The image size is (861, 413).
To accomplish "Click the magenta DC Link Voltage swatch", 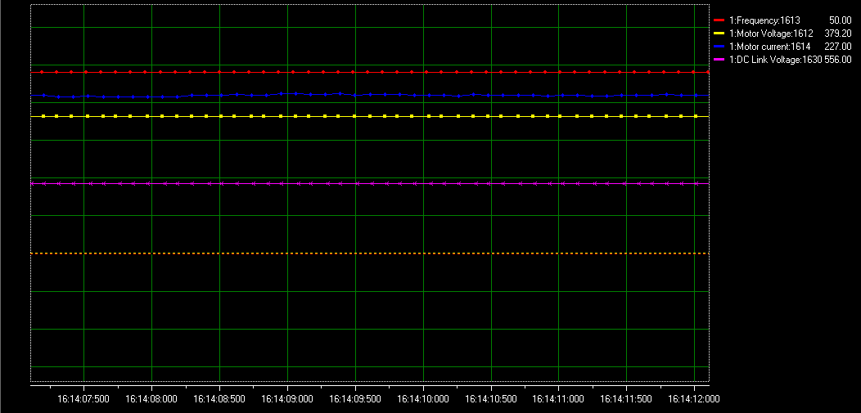I will click(x=719, y=61).
